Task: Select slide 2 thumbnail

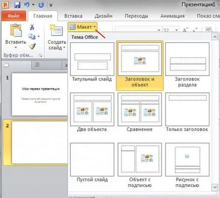Action: [x=40, y=142]
